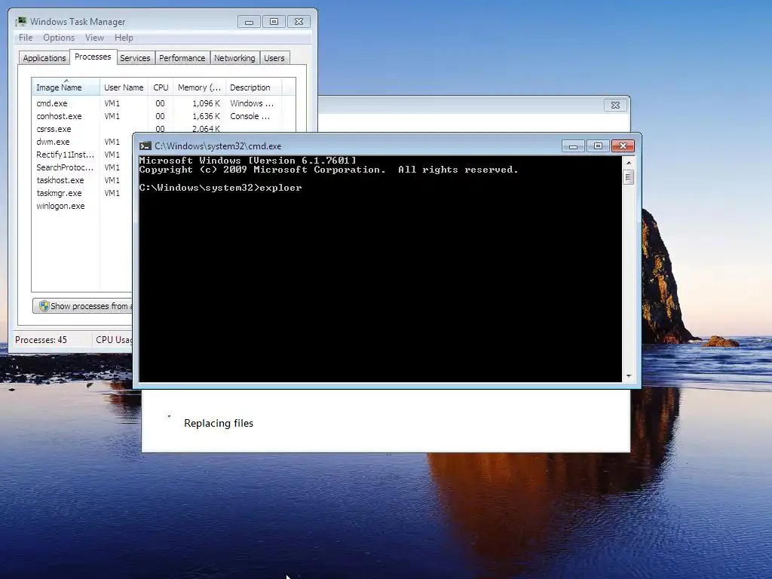Click the Replacing files status text
772x579 pixels.
pyautogui.click(x=219, y=423)
